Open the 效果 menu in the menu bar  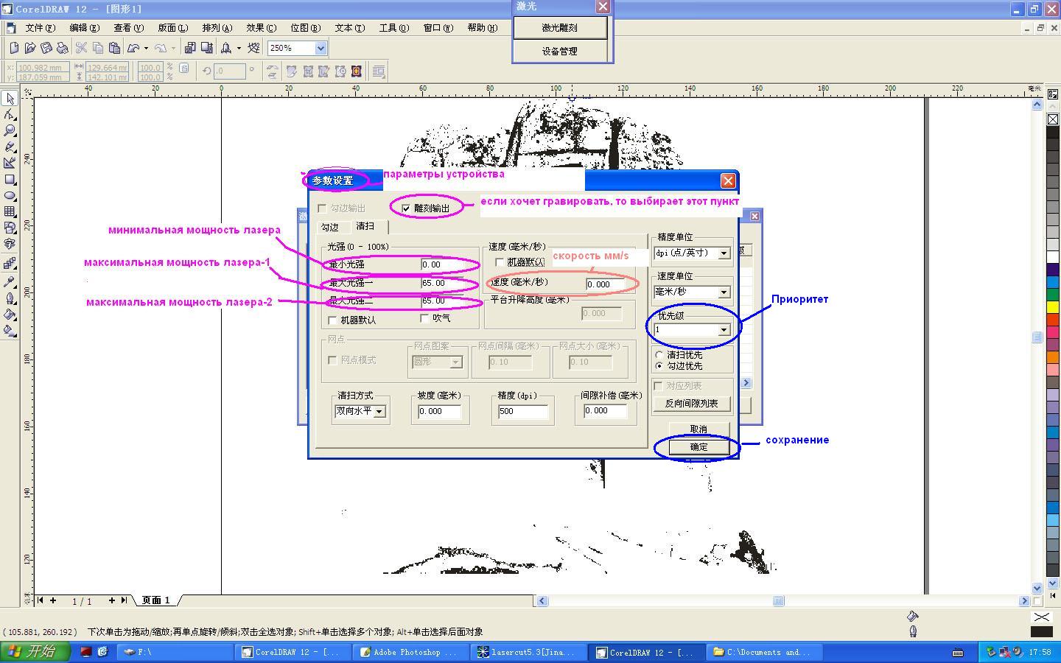tap(261, 28)
